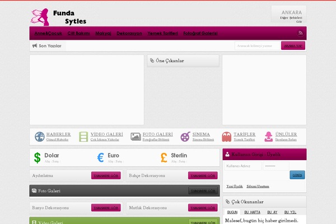336x224 pixels.
Task: Click the Şifremi Unuttum link
Action: (x=258, y=186)
